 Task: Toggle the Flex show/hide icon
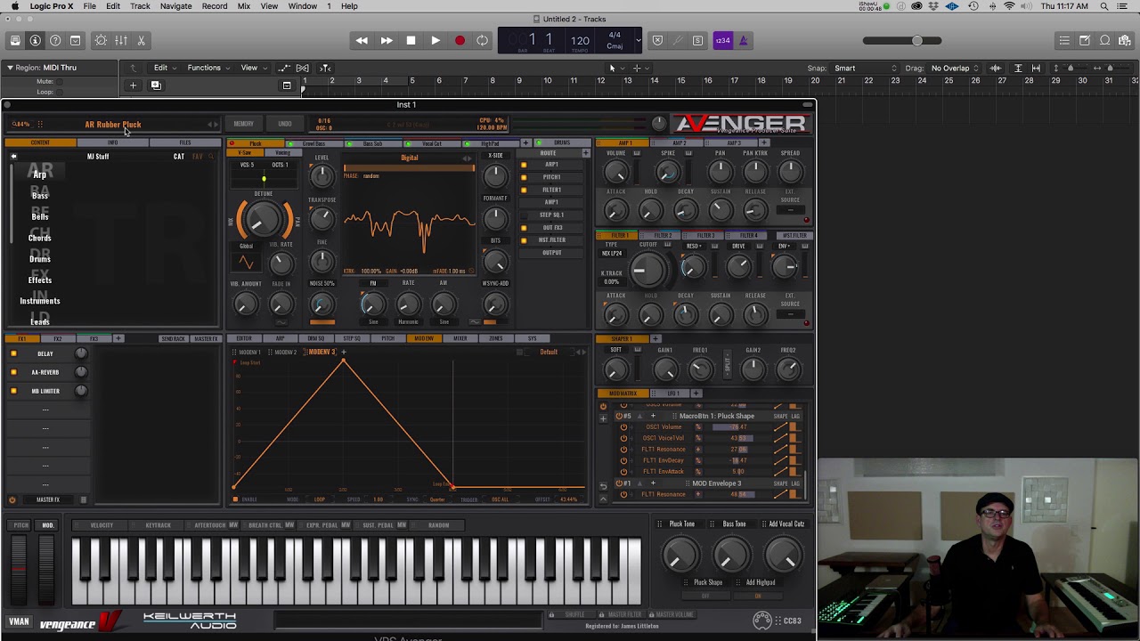[303, 68]
